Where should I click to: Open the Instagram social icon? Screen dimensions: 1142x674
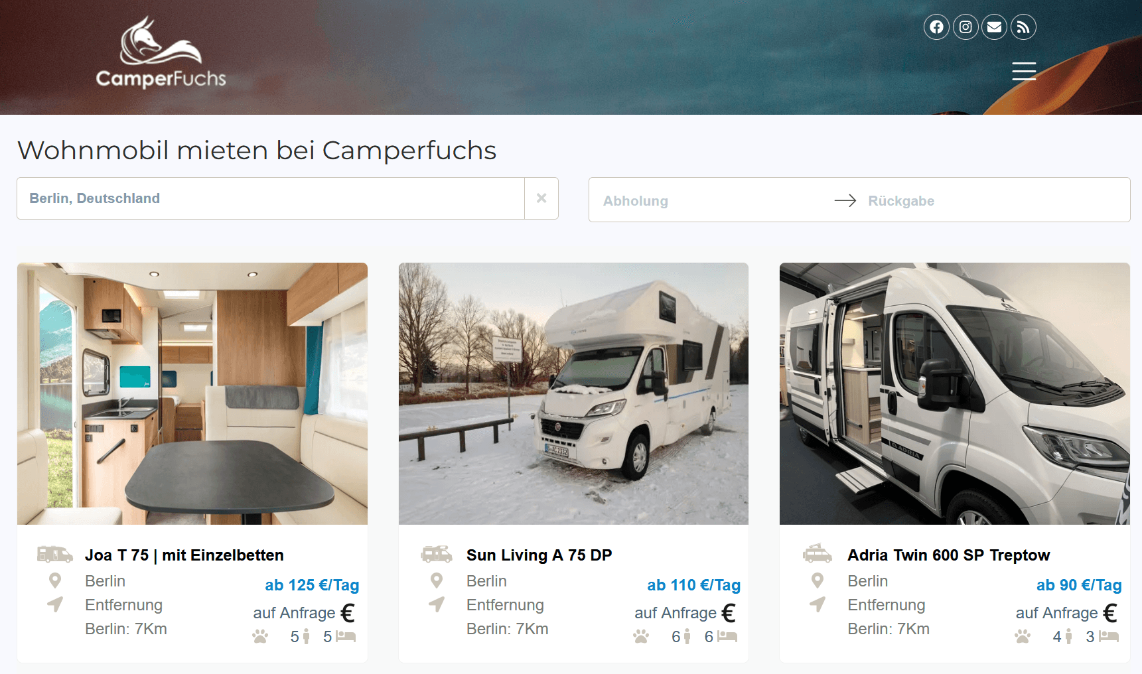[965, 27]
